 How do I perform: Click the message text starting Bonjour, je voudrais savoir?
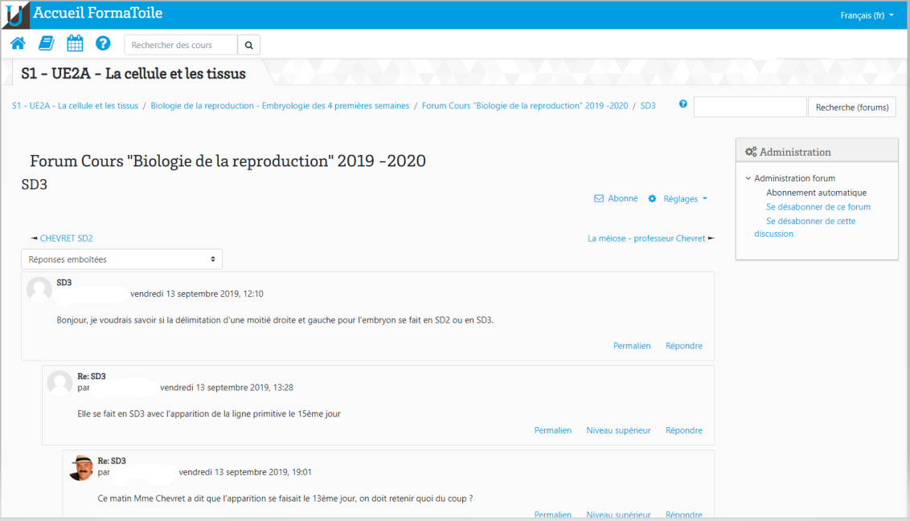[275, 320]
